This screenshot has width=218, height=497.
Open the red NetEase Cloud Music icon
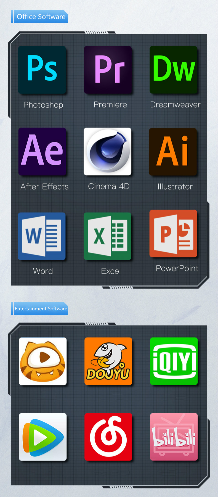pos(108,437)
